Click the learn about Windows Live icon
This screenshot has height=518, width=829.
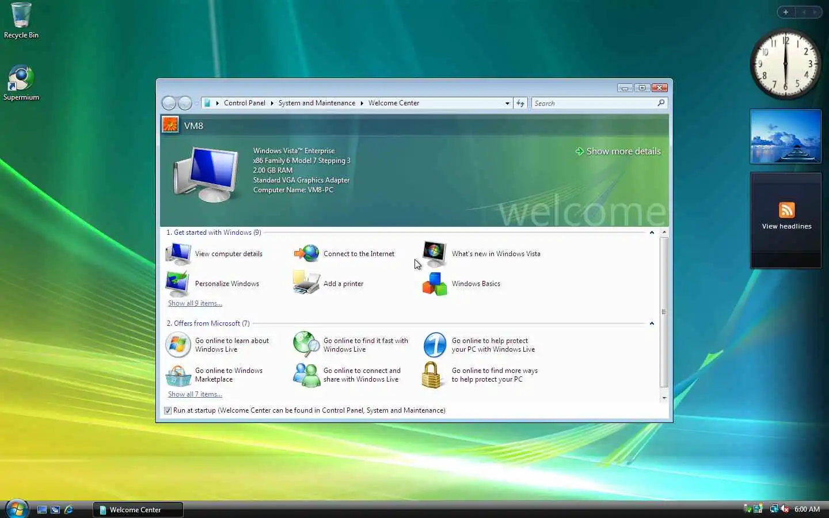click(178, 345)
